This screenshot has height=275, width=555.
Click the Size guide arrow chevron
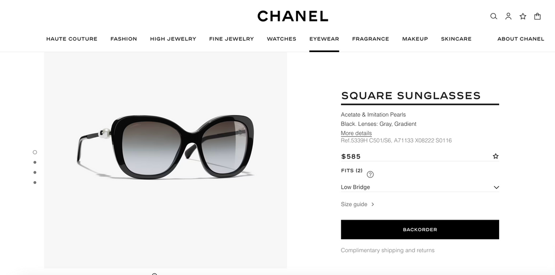(x=373, y=204)
